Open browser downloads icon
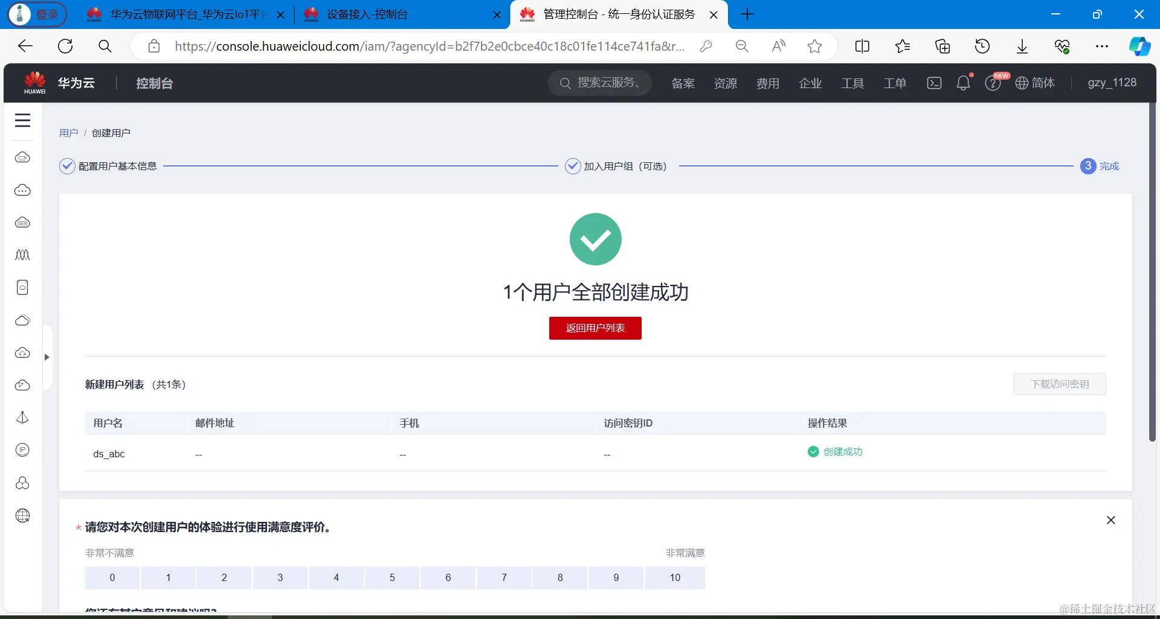The image size is (1160, 619). [x=1022, y=46]
